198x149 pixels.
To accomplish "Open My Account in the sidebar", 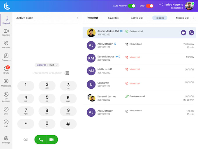I will pyautogui.click(x=6, y=97).
